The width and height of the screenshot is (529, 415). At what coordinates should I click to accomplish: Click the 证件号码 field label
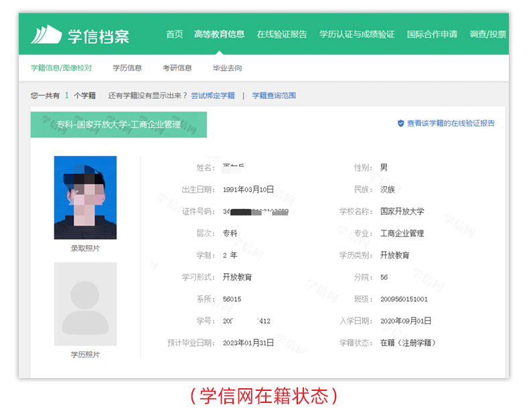tap(198, 212)
